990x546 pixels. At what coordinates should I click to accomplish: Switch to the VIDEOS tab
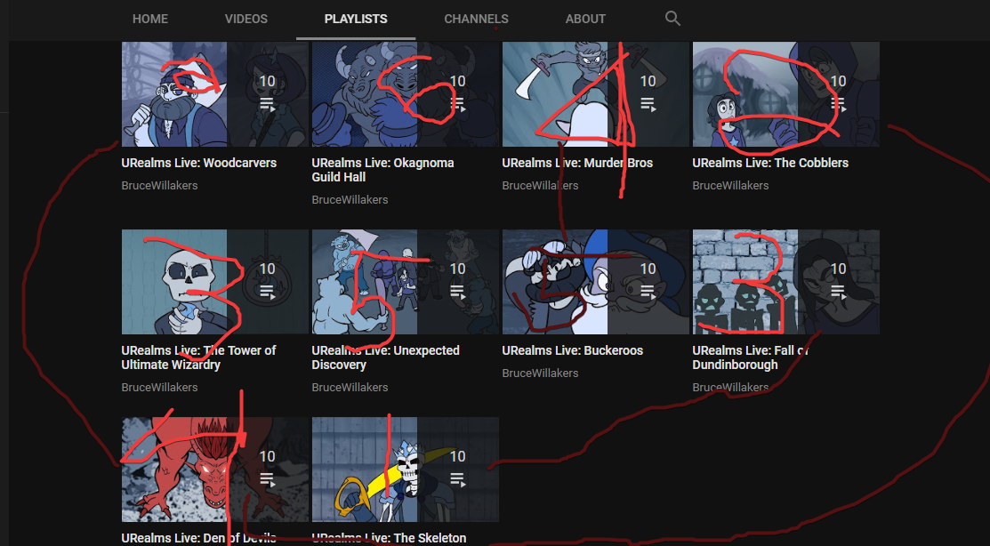tap(246, 19)
